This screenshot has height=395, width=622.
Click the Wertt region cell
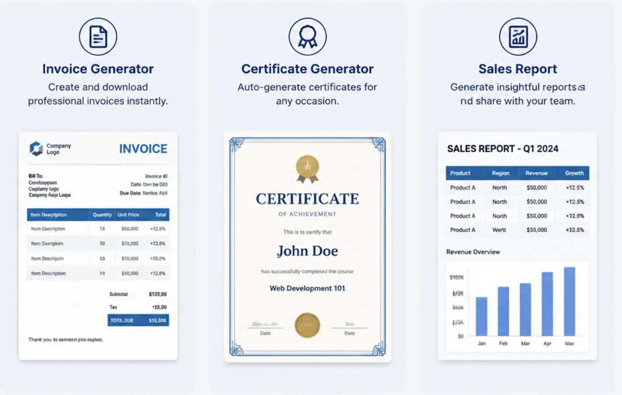pyautogui.click(x=499, y=230)
